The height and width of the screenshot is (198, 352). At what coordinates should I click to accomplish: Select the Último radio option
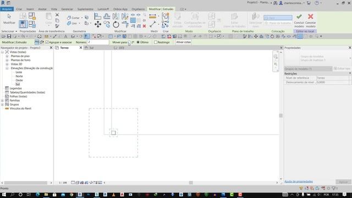(138, 42)
